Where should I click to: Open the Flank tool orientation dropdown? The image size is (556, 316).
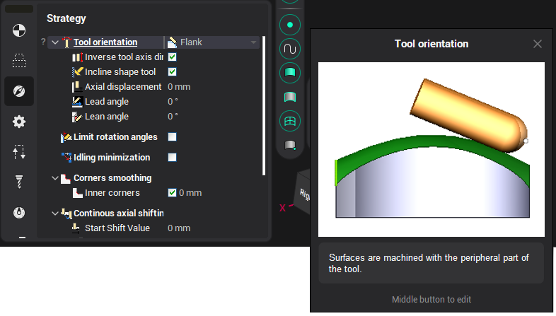(213, 42)
